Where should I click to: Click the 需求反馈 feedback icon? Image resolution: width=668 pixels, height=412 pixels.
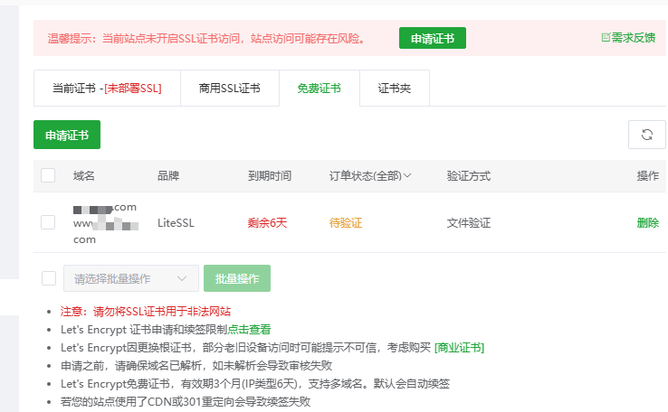[606, 37]
